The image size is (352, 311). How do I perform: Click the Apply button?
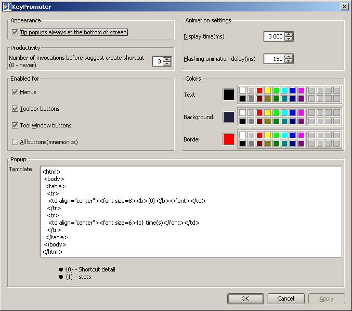coord(327,299)
